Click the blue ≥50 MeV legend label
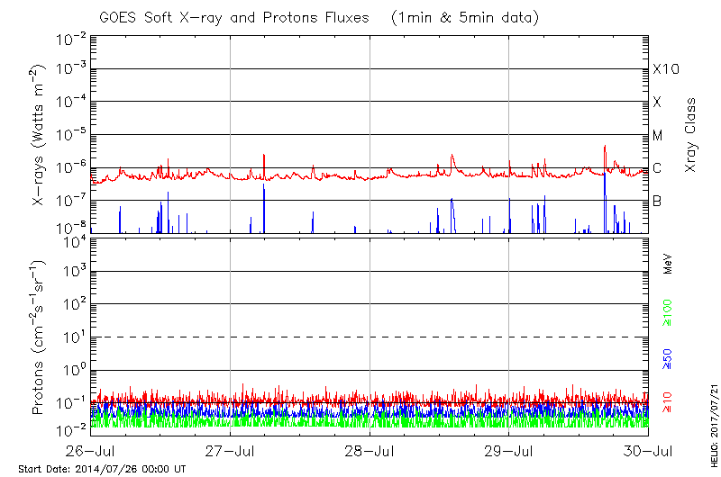721x477 pixels. coord(668,358)
